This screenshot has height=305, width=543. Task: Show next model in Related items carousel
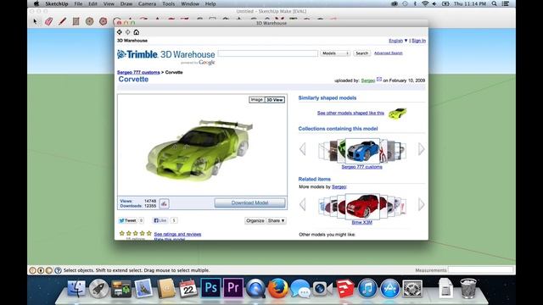click(421, 205)
